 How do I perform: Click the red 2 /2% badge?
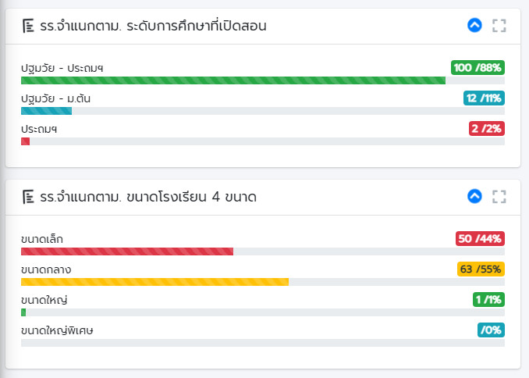click(x=487, y=128)
